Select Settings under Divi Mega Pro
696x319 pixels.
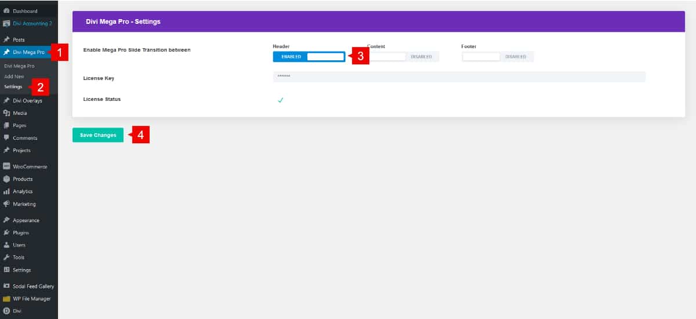tap(13, 87)
